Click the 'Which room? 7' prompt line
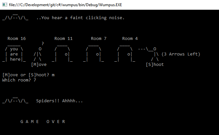This screenshot has width=219, height=135. [19, 80]
